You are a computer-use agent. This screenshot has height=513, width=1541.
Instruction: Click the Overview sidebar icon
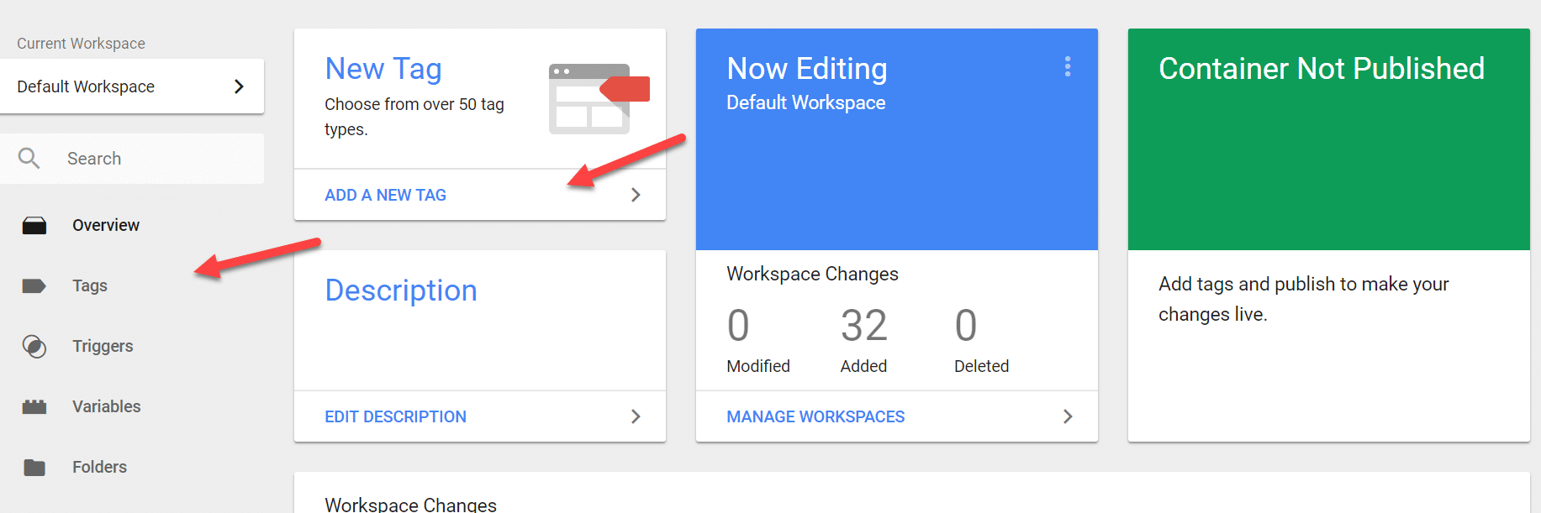tap(34, 225)
